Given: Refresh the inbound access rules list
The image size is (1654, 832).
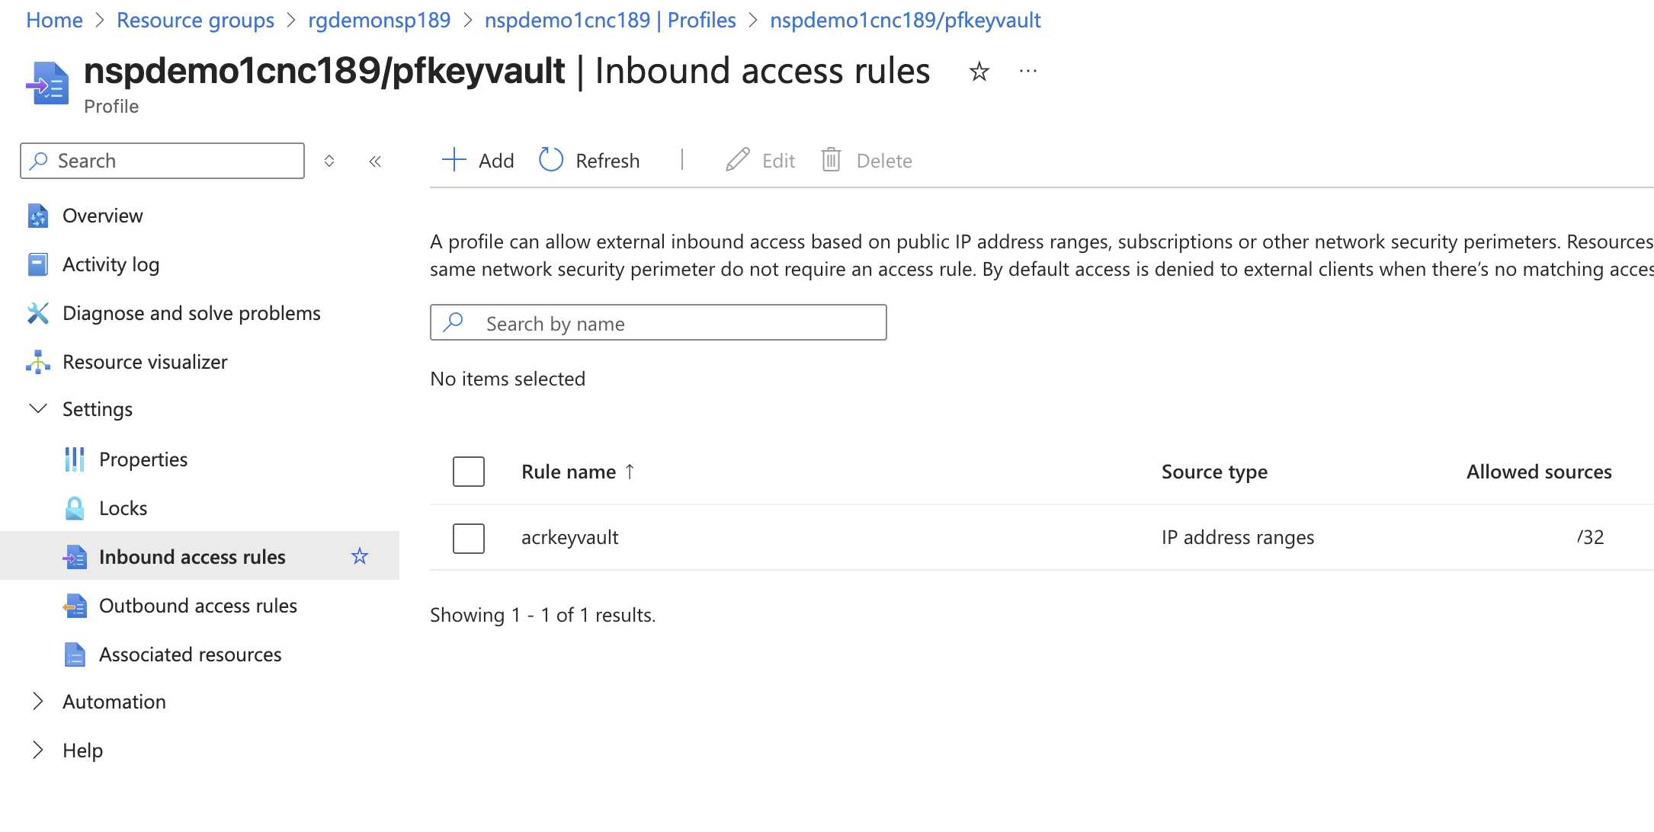Looking at the screenshot, I should (x=588, y=160).
